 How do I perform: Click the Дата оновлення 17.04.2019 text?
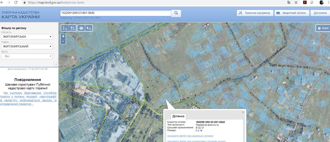[x=28, y=69]
